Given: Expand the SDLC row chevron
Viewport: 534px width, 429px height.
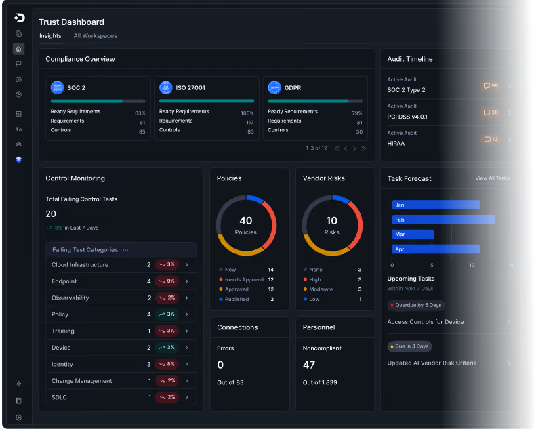Looking at the screenshot, I should [x=186, y=397].
